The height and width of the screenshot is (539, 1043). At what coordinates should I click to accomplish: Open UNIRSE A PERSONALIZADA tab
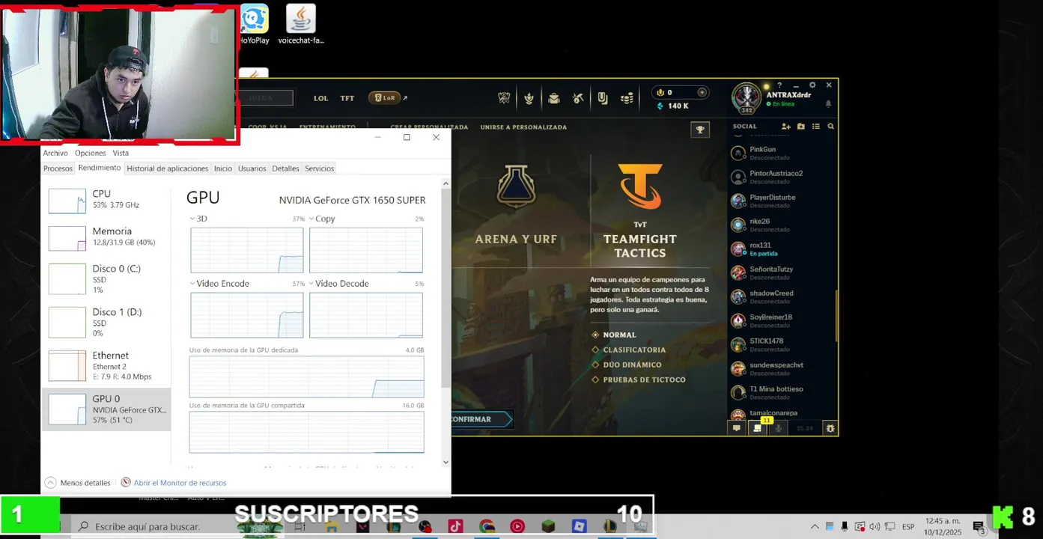523,127
